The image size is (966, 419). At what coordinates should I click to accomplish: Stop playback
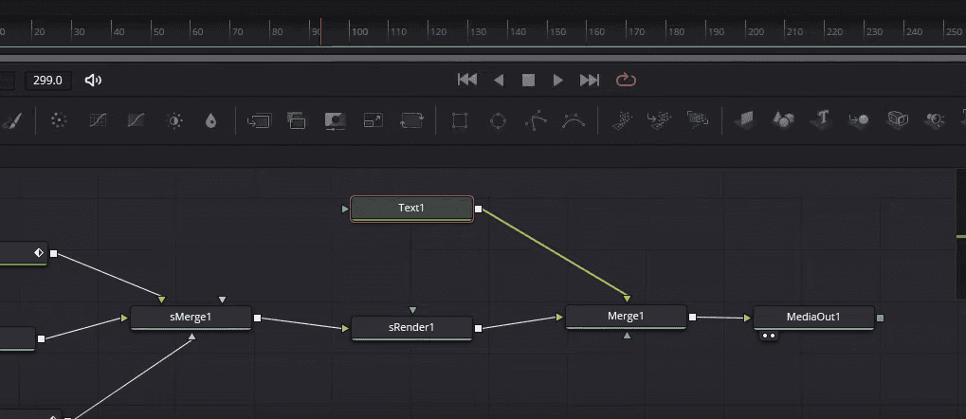pos(529,80)
